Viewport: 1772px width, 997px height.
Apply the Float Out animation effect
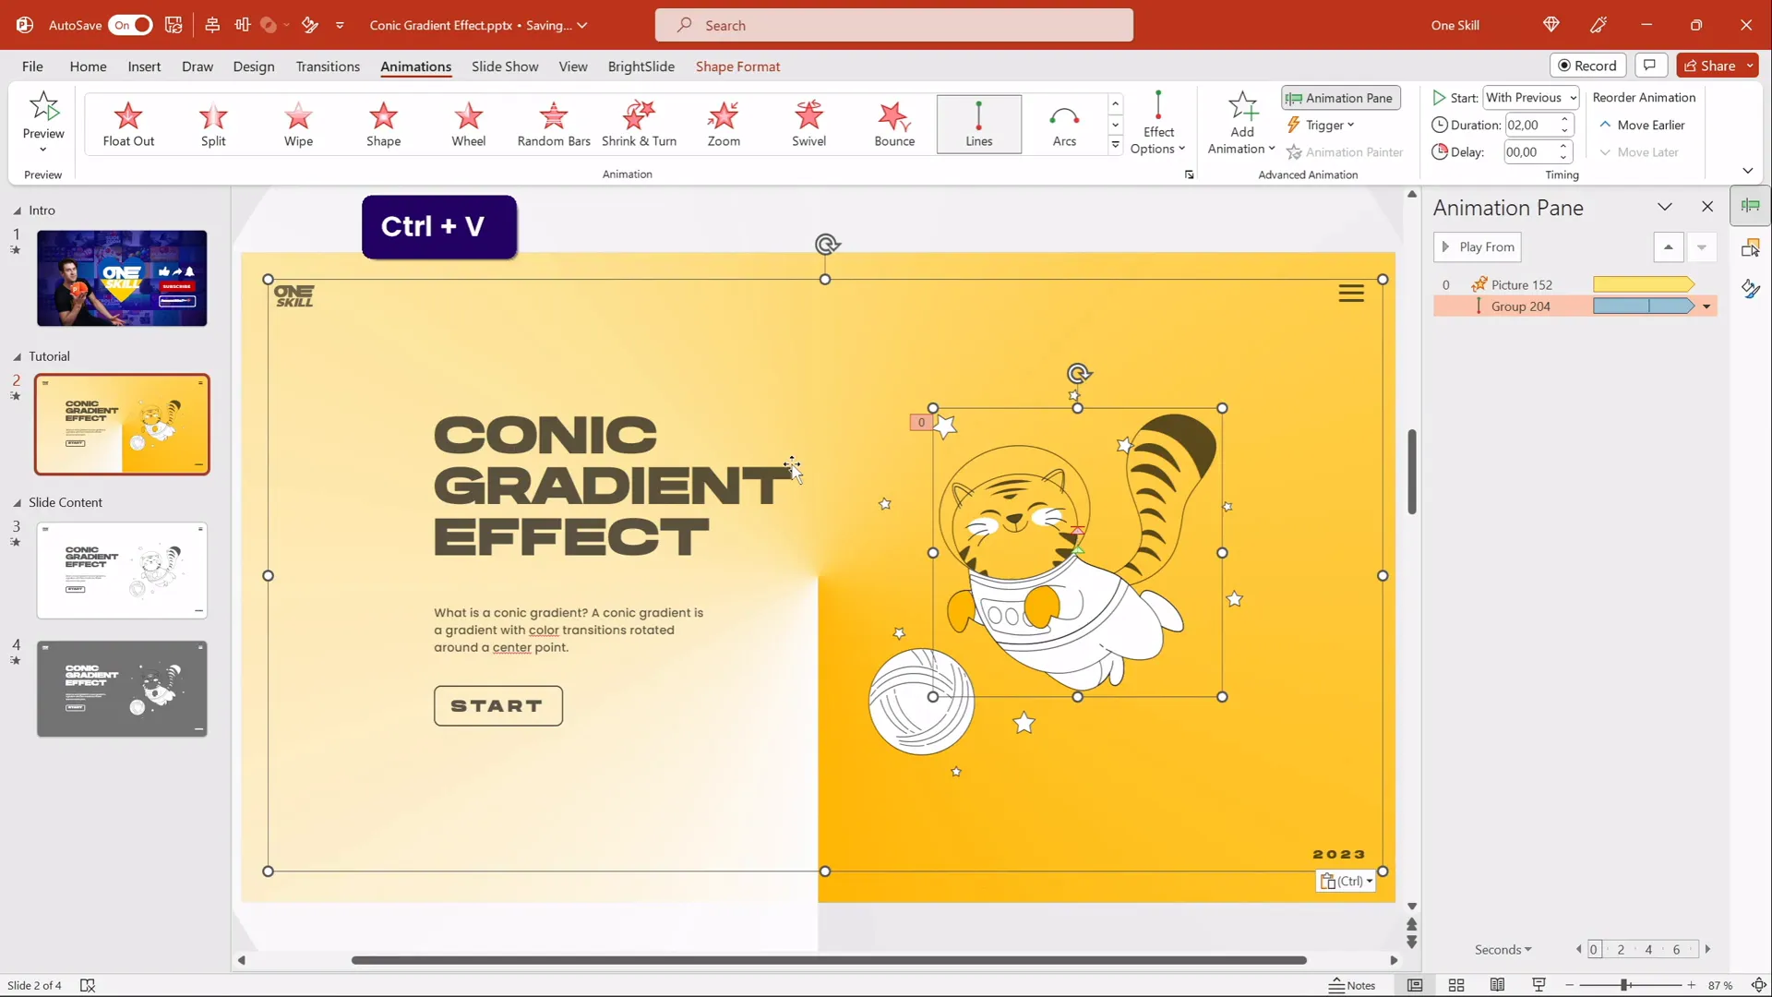[128, 124]
